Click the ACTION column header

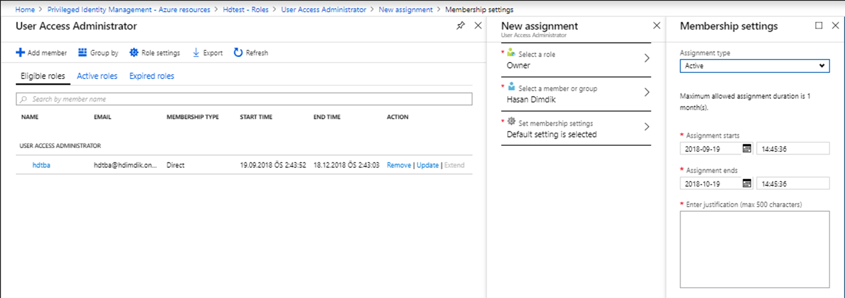tap(397, 117)
